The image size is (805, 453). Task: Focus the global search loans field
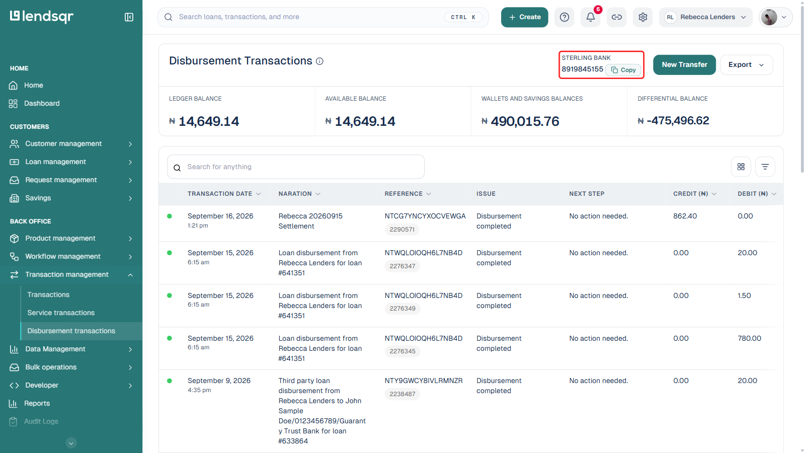tap(323, 17)
